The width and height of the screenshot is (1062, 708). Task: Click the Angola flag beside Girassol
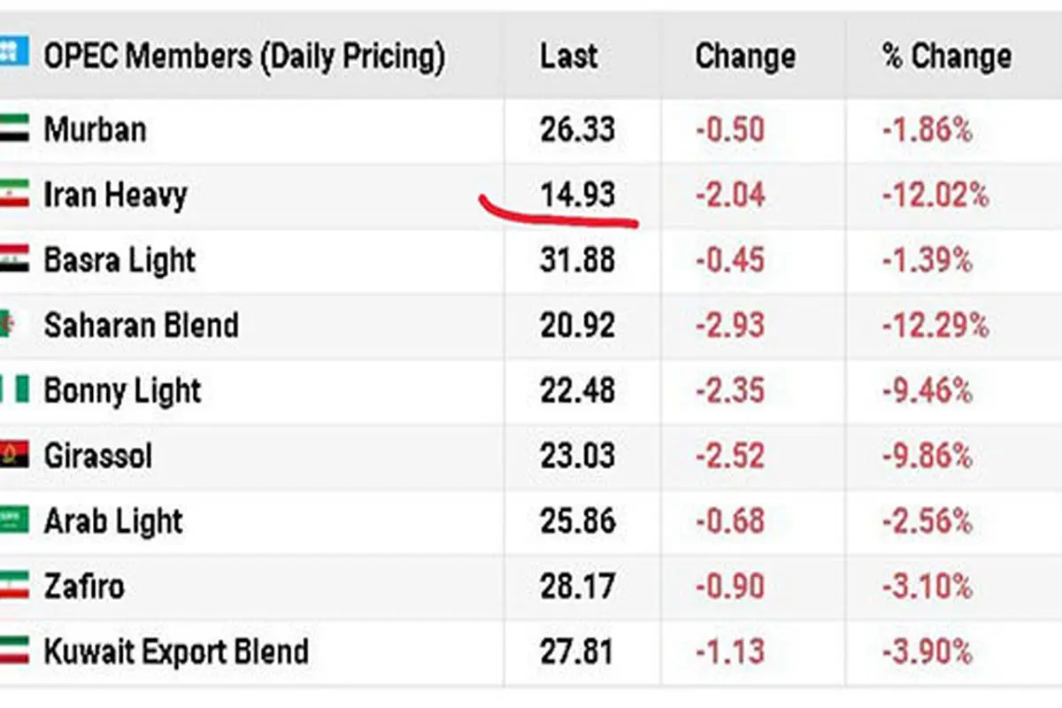click(14, 456)
